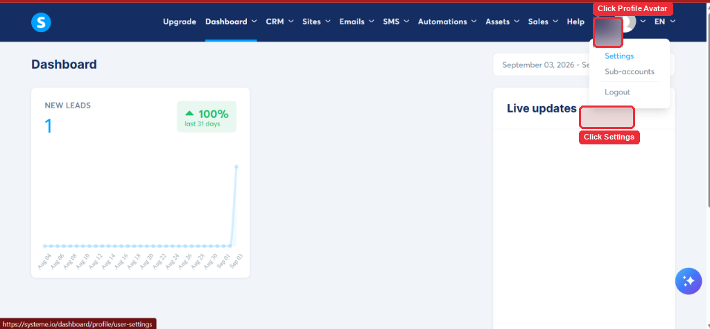The width and height of the screenshot is (710, 329).
Task: Click the systeme.io S logo
Action: pyautogui.click(x=41, y=22)
